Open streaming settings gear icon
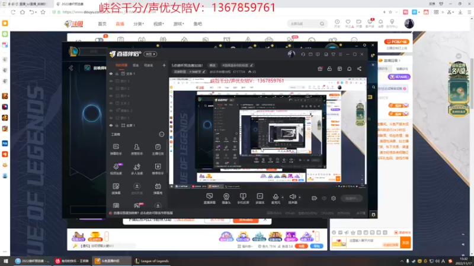Screen dimensions: 474x266 pyautogui.click(x=334, y=198)
